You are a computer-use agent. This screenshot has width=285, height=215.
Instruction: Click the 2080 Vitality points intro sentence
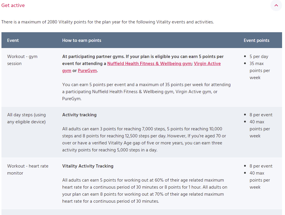point(107,22)
